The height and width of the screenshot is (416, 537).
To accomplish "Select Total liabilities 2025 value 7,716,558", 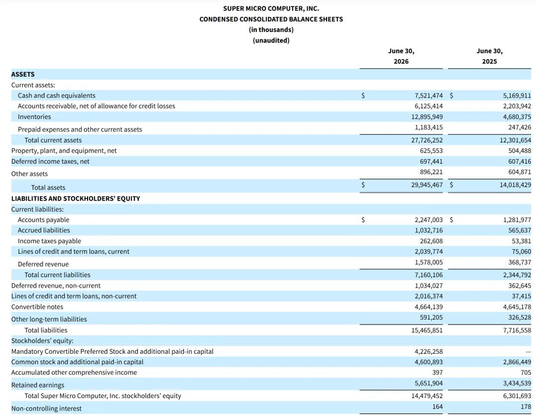I will tap(517, 330).
